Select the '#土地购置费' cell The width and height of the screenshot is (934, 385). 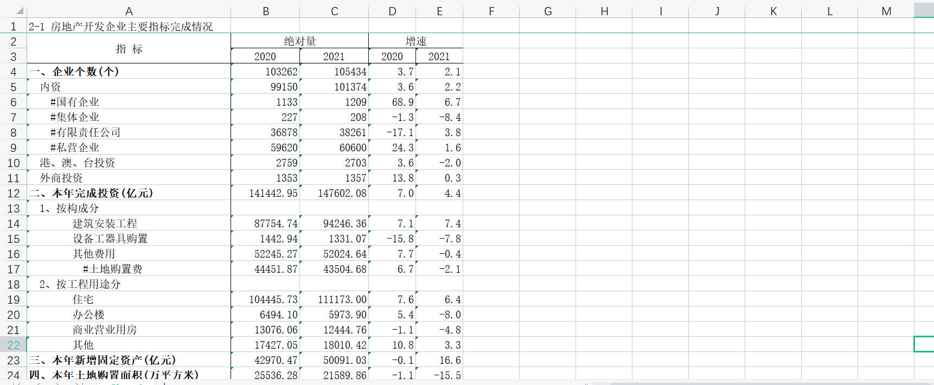pos(129,269)
